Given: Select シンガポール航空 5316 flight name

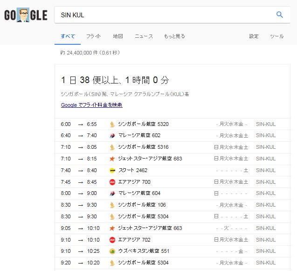Looking at the screenshot, I should pos(143,147).
